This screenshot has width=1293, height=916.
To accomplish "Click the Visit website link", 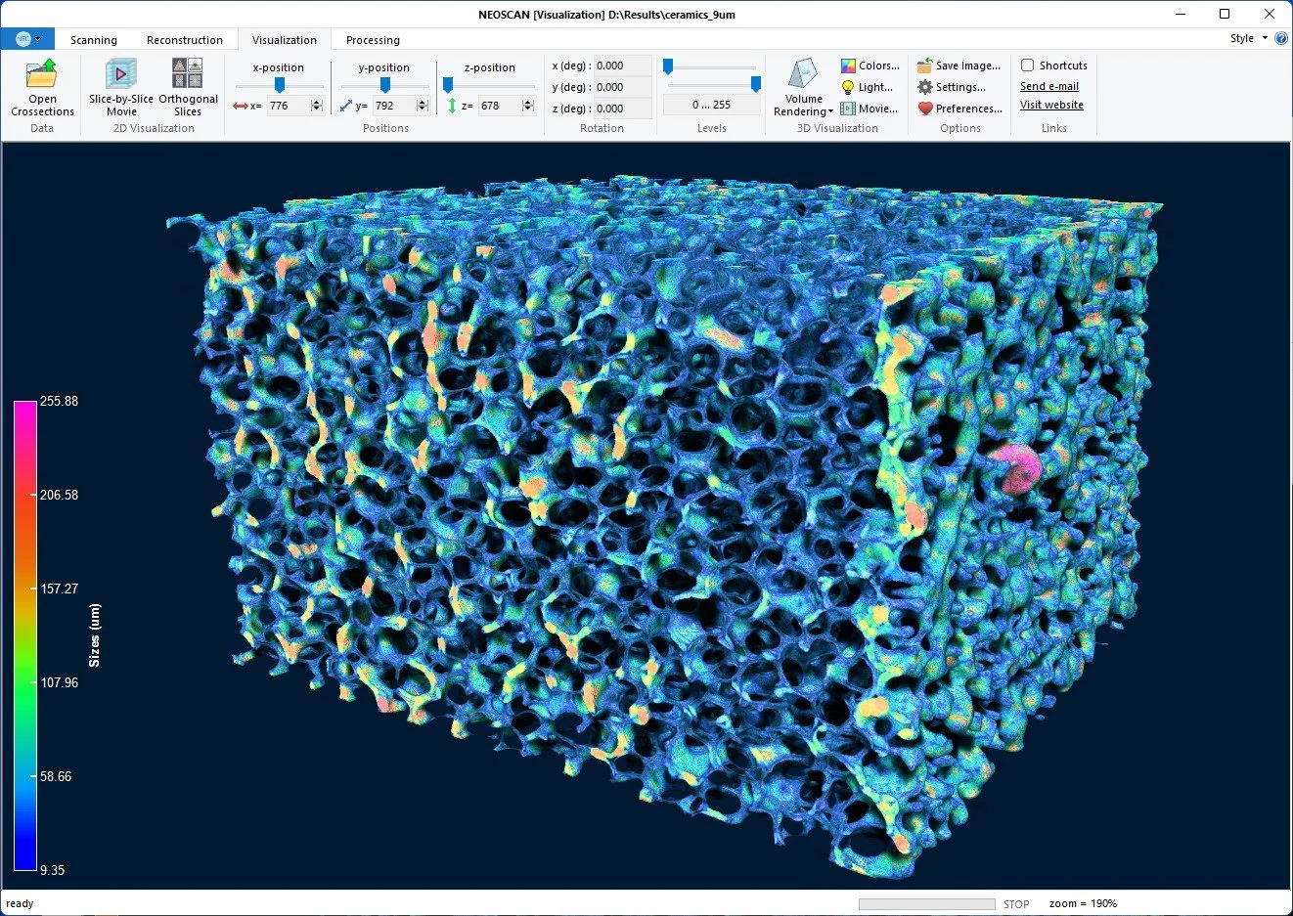I will click(1051, 105).
